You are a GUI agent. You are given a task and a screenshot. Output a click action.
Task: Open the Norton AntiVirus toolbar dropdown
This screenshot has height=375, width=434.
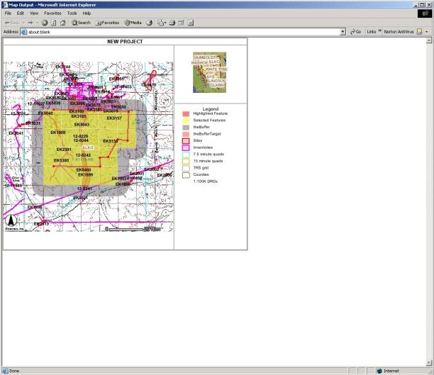pyautogui.click(x=427, y=32)
